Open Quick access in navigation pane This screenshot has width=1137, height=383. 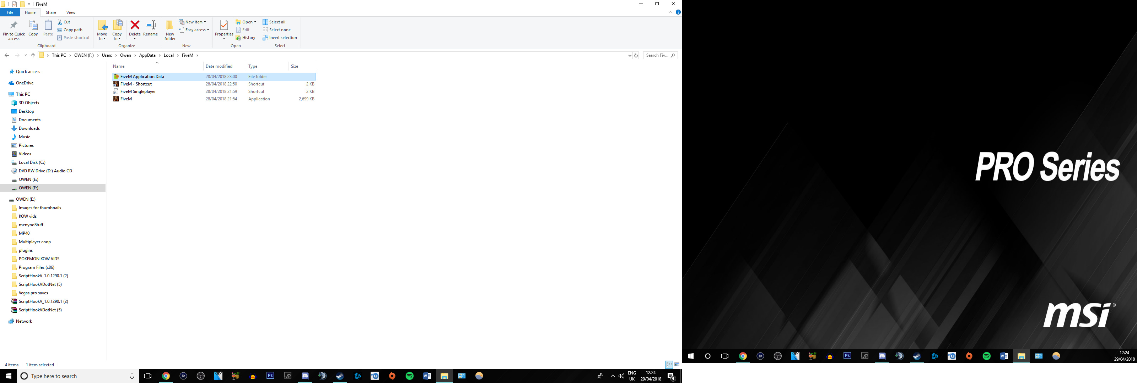click(28, 72)
